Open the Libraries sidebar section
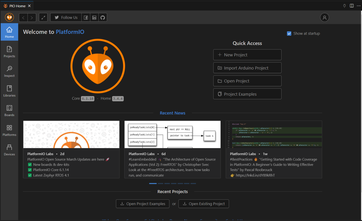This screenshot has height=221, width=362. [9, 91]
